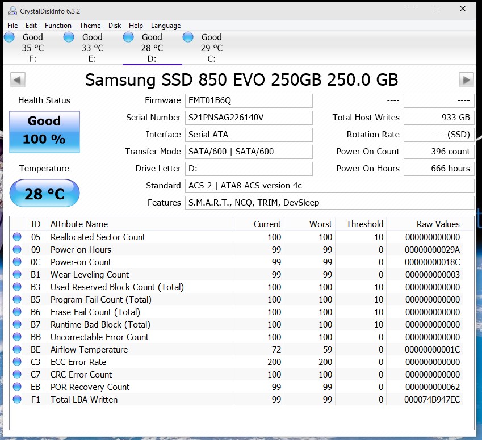Click status orb for Airflow Temperature
The width and height of the screenshot is (482, 440).
(17, 349)
